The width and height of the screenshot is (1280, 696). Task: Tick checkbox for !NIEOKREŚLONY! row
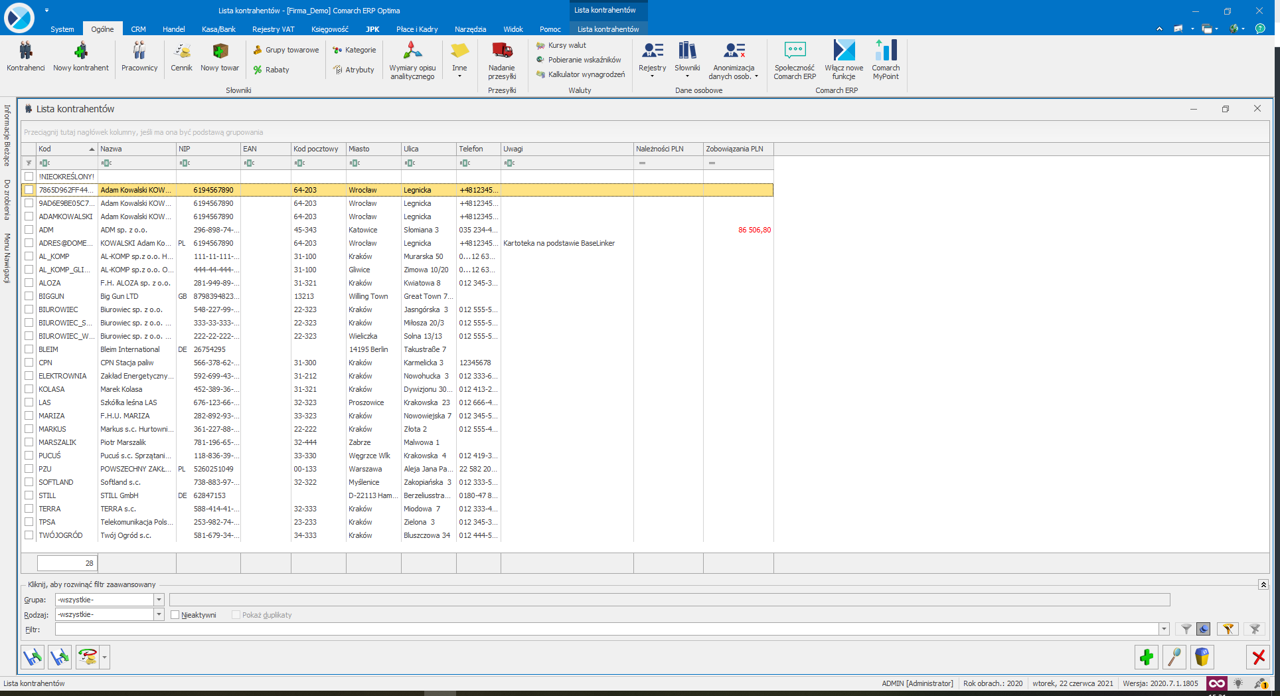point(29,177)
